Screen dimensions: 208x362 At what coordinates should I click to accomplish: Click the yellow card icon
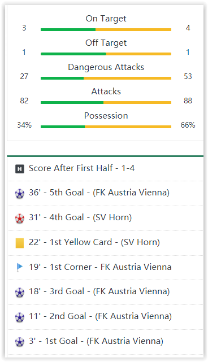pos(20,243)
